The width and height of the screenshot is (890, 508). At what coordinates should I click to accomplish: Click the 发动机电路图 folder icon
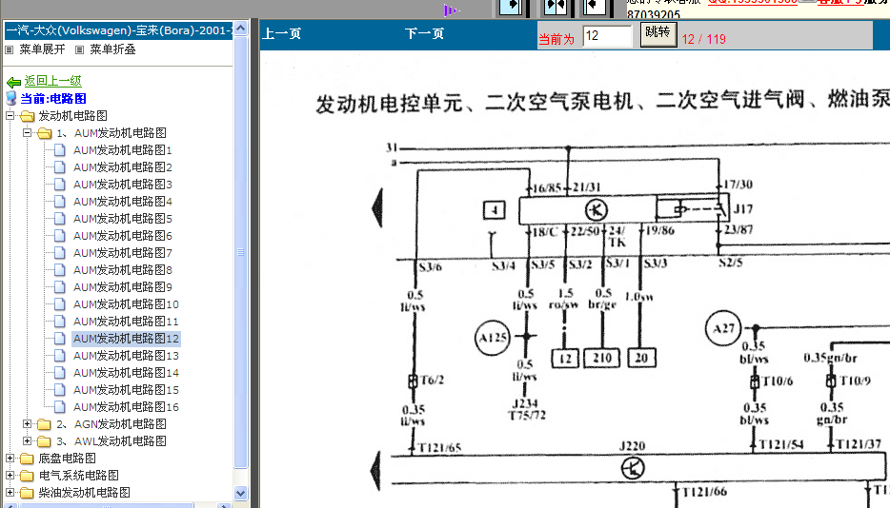pos(28,116)
